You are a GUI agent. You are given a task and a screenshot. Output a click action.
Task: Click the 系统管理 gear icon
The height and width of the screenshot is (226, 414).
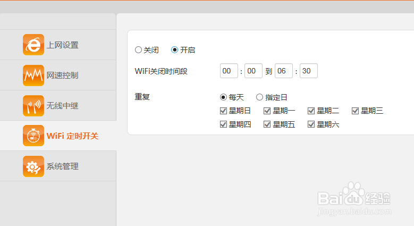pyautogui.click(x=33, y=166)
